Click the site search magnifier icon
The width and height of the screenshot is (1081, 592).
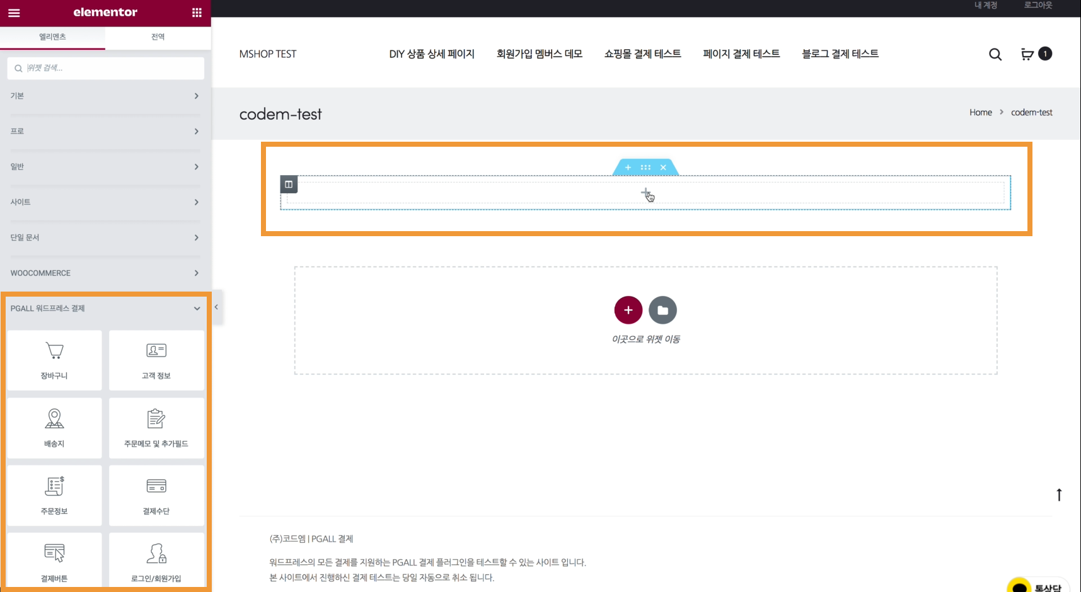995,55
